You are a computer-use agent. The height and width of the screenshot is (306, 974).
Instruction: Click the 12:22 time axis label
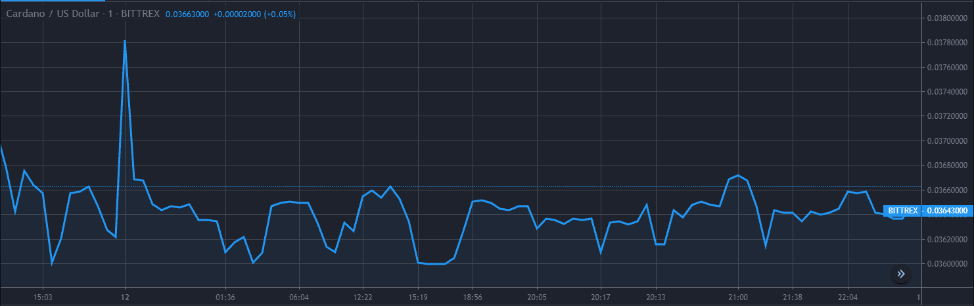click(x=363, y=297)
